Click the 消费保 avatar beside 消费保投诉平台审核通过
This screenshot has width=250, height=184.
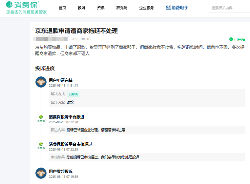(41, 146)
